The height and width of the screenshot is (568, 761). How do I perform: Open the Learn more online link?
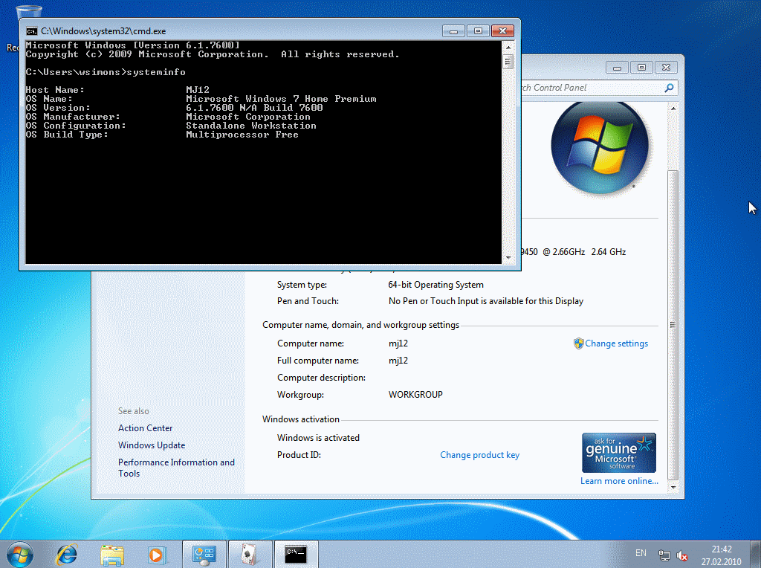point(619,481)
